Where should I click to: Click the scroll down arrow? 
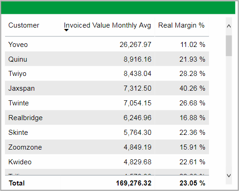[229, 175]
